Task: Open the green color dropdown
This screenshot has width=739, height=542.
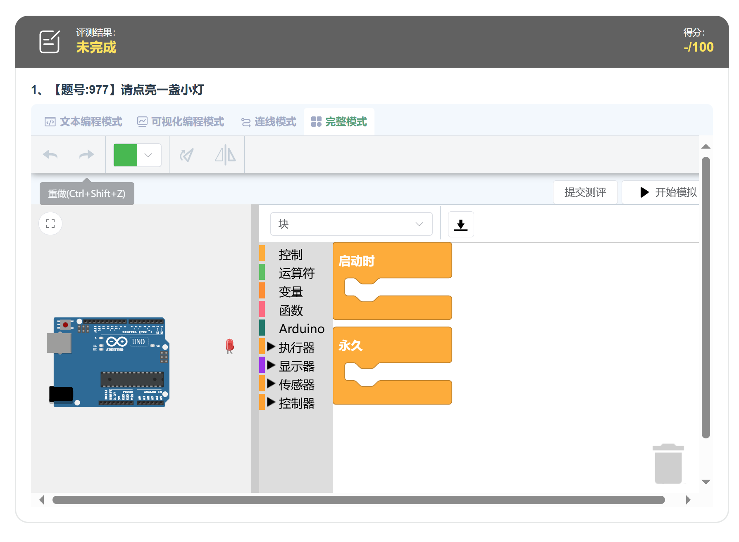Action: click(148, 155)
